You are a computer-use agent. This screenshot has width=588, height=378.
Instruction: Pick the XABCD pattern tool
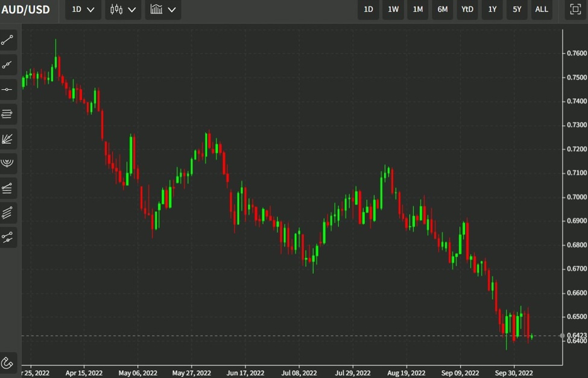(x=8, y=237)
